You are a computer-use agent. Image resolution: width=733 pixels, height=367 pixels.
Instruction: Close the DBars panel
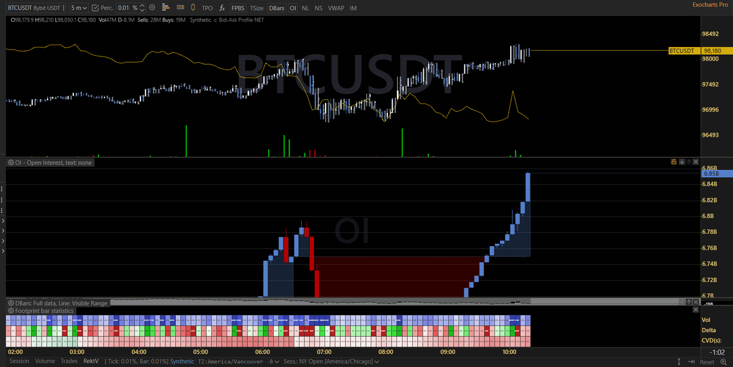[x=696, y=302]
